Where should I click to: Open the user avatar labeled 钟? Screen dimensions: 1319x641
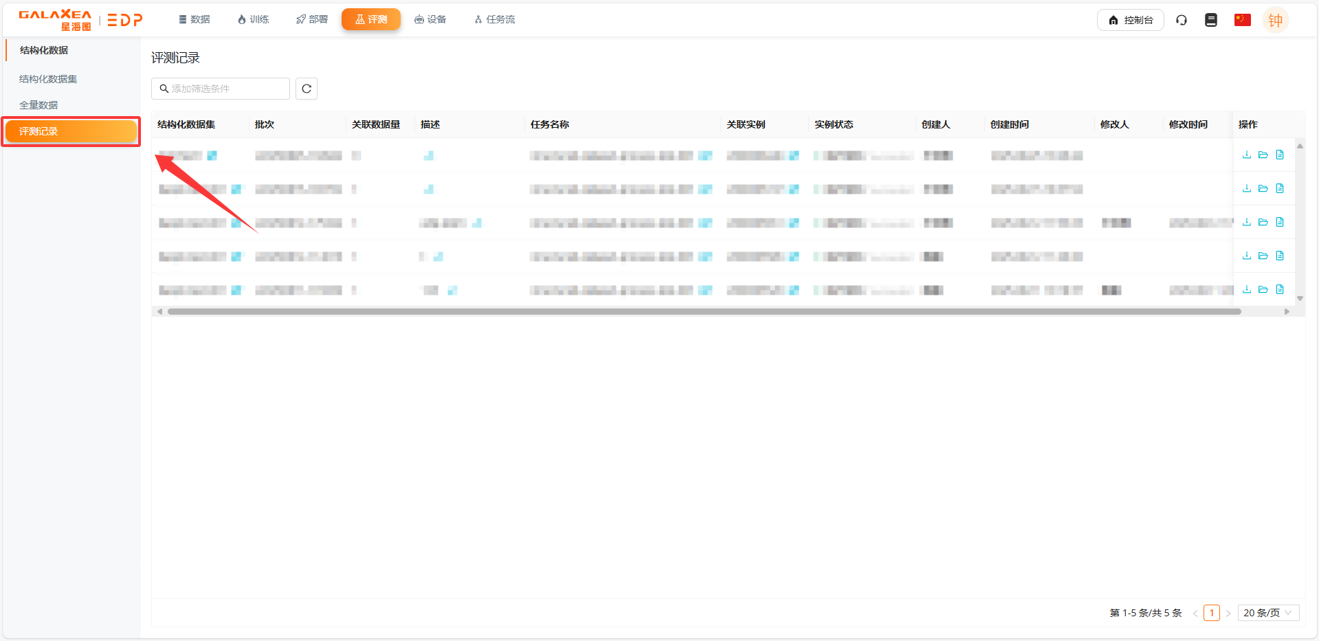[x=1275, y=20]
